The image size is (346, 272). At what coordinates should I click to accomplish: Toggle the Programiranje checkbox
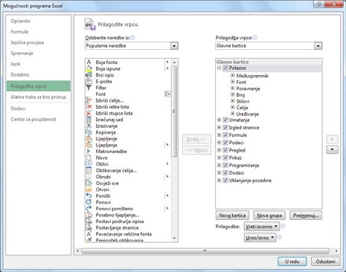pos(225,165)
